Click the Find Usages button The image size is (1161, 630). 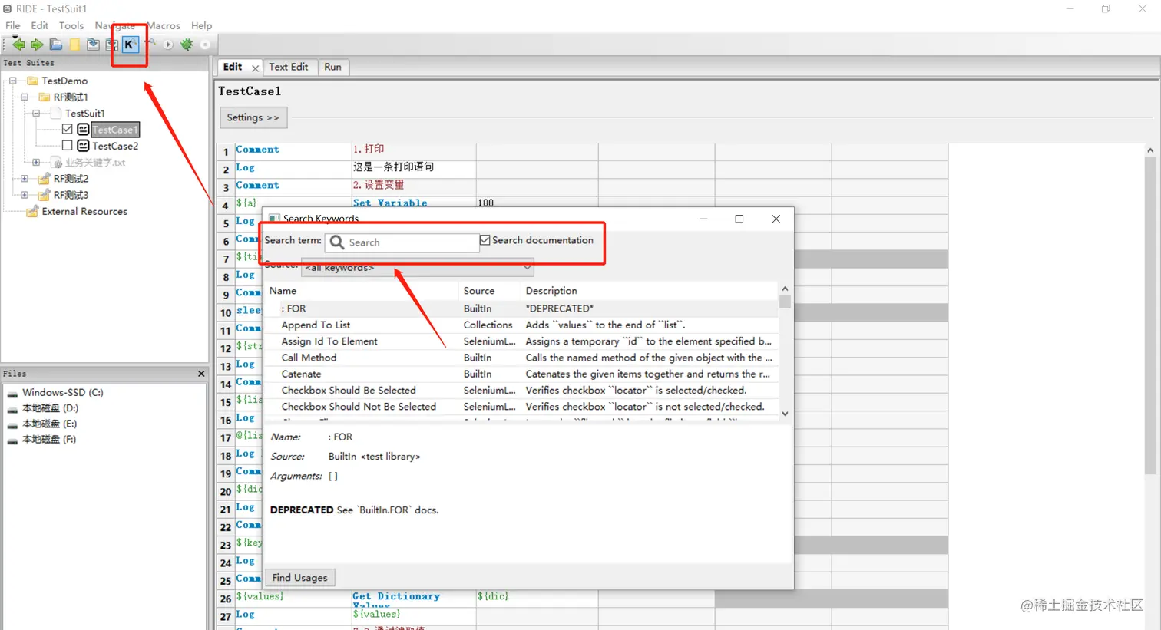coord(299,578)
